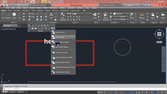The width and height of the screenshot is (167, 94).
Task: Click the search binoculars icon
Action: (123, 5)
